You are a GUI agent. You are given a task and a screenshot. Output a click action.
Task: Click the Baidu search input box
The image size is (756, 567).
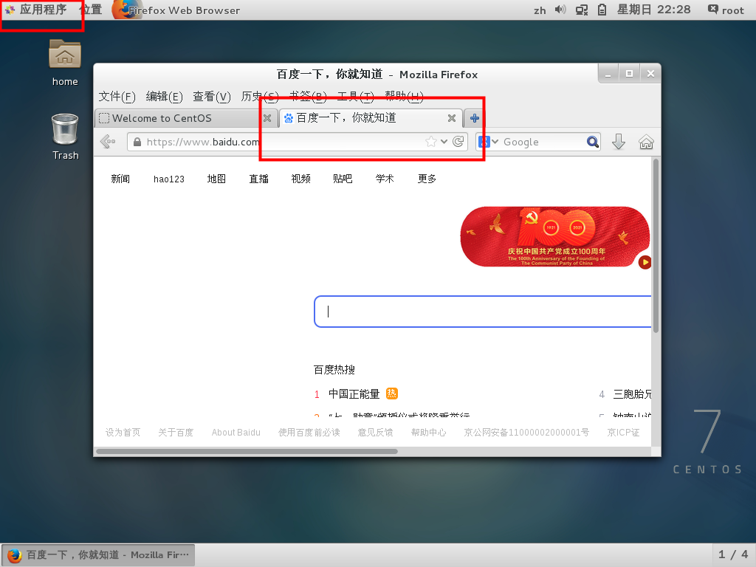pos(483,312)
